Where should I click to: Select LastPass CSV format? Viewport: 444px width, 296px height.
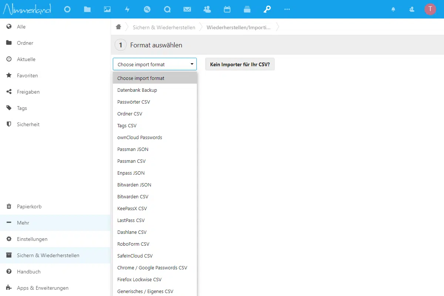point(155,220)
